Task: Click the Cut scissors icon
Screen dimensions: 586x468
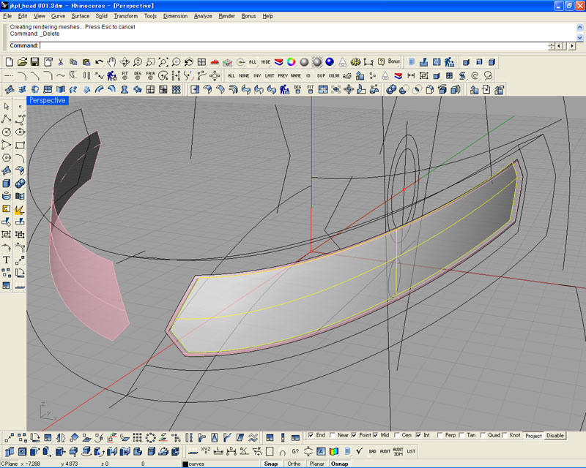Action: click(61, 62)
